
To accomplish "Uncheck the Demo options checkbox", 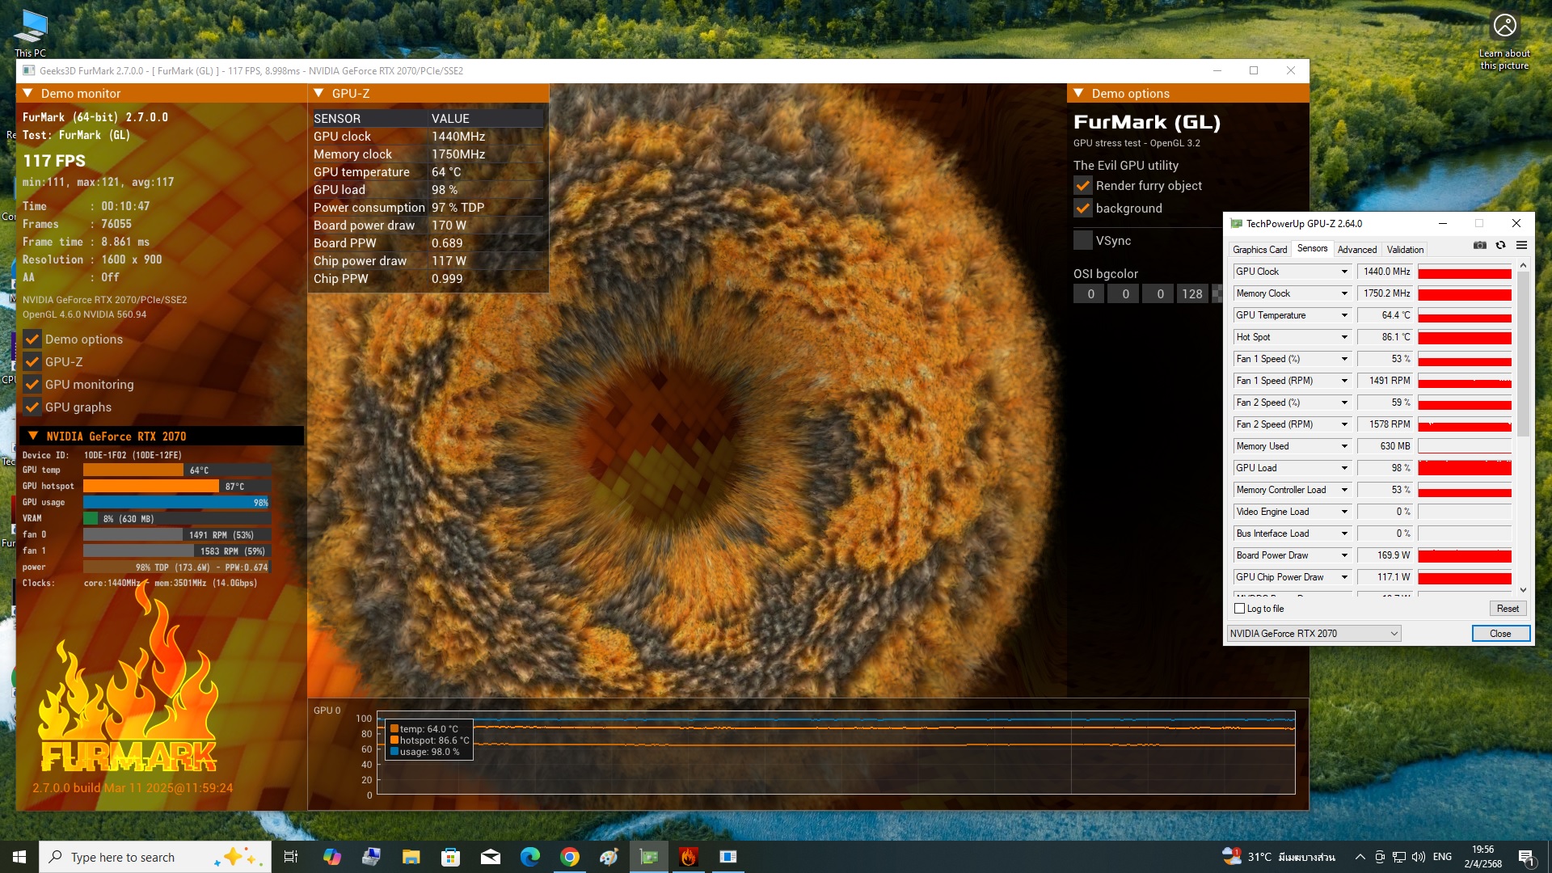I will coord(32,339).
